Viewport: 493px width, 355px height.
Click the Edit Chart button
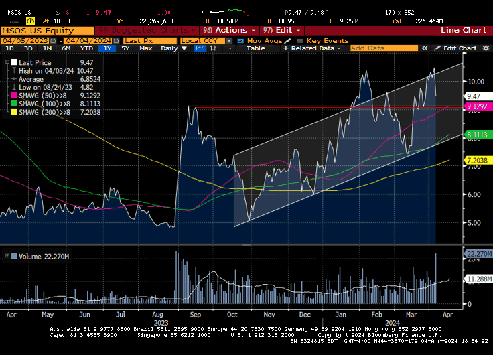point(455,48)
